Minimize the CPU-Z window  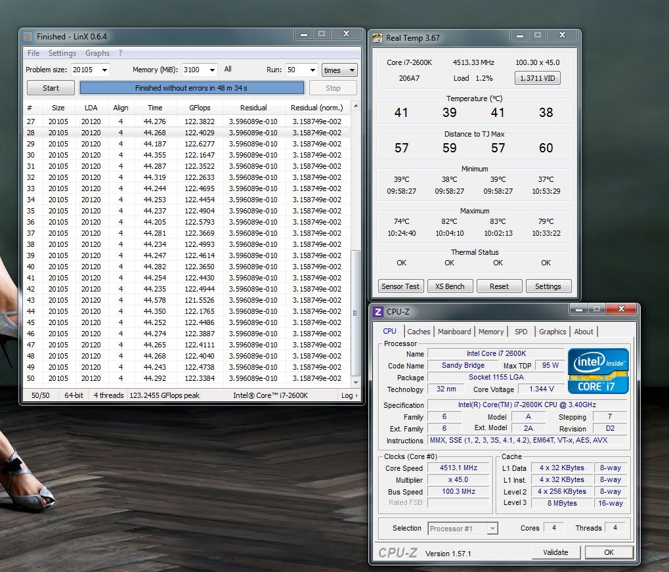click(x=579, y=309)
